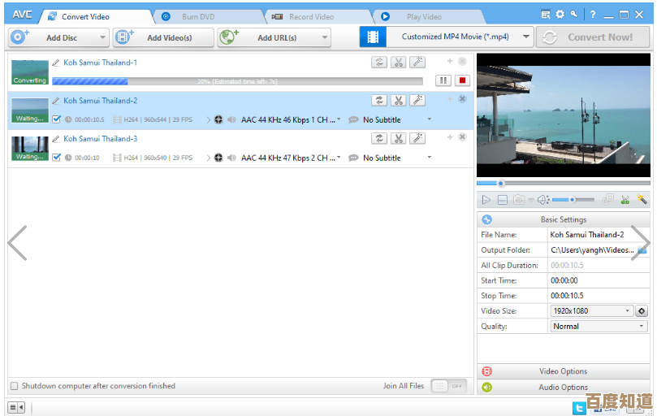Open settings gear in title bar
Image resolution: width=657 pixels, height=416 pixels.
pos(560,15)
